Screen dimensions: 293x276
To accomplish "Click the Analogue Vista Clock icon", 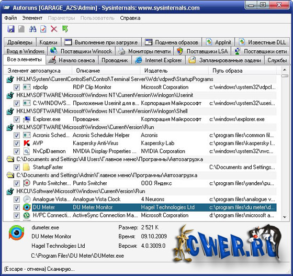I will 27,199.
